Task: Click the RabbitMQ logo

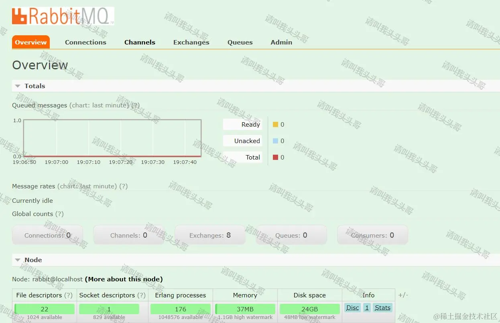Action: 63,16
